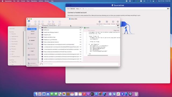Open Trash from the Dock

click(136, 94)
